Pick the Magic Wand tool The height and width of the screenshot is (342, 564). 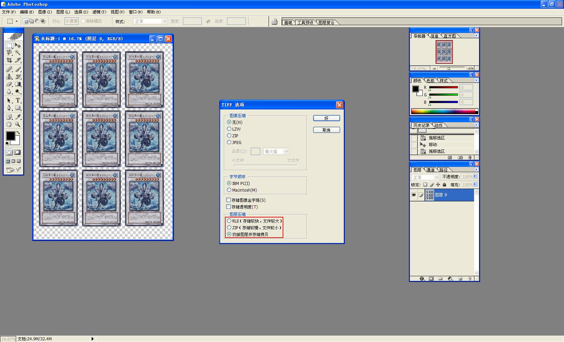coord(18,53)
